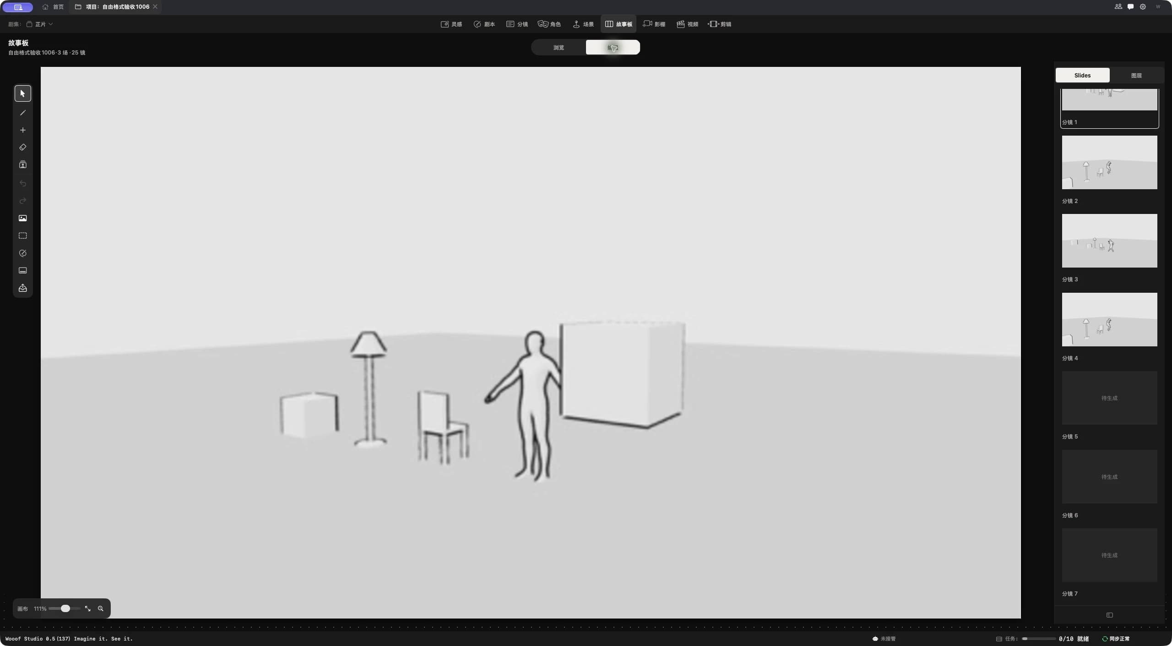Adjust the canvas zoom slider
The height and width of the screenshot is (646, 1172).
(65, 608)
